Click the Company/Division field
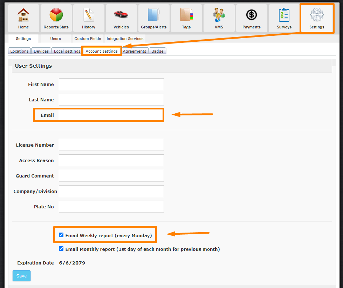The image size is (343, 288). click(111, 191)
